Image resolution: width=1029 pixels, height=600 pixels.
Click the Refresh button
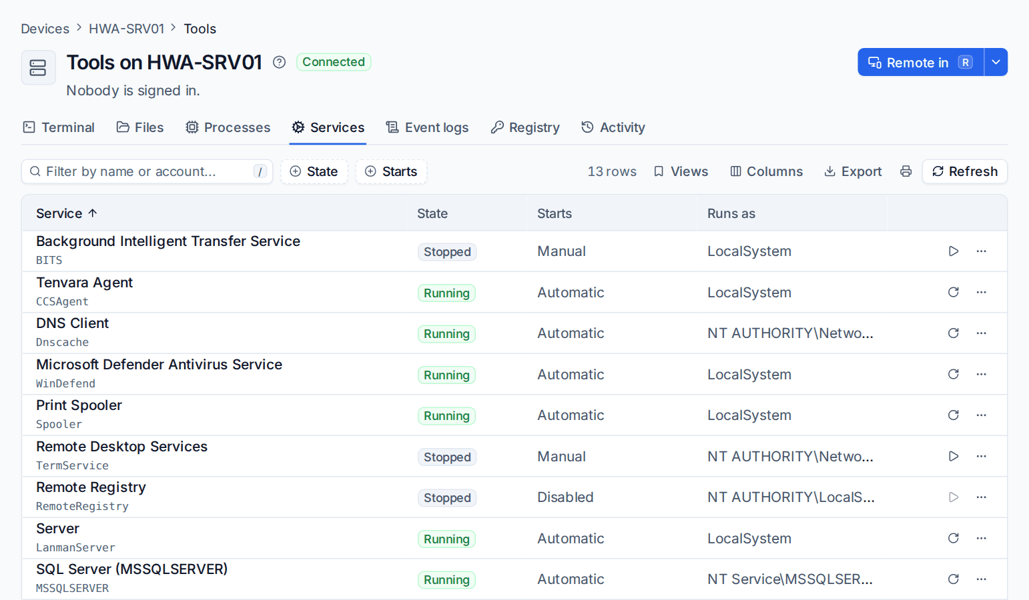pos(965,171)
